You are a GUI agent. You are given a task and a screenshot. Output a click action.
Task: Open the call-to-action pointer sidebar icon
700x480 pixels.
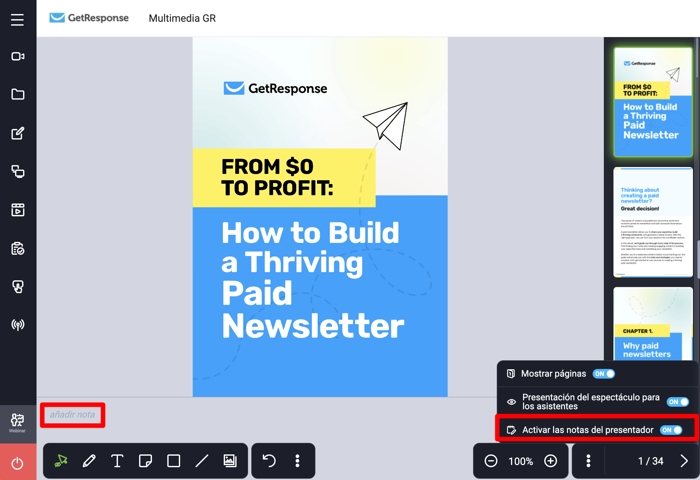coord(18,287)
